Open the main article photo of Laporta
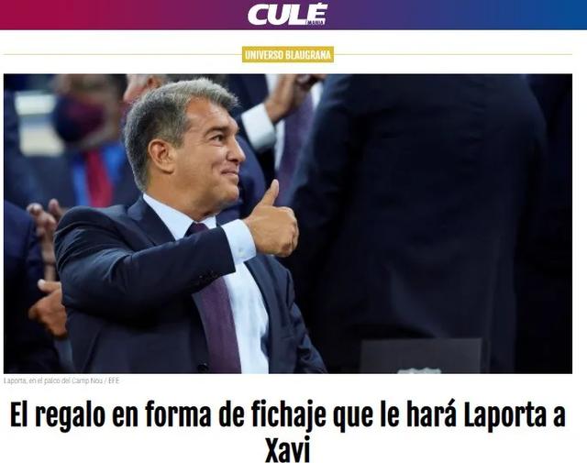The image size is (587, 463). point(287,224)
